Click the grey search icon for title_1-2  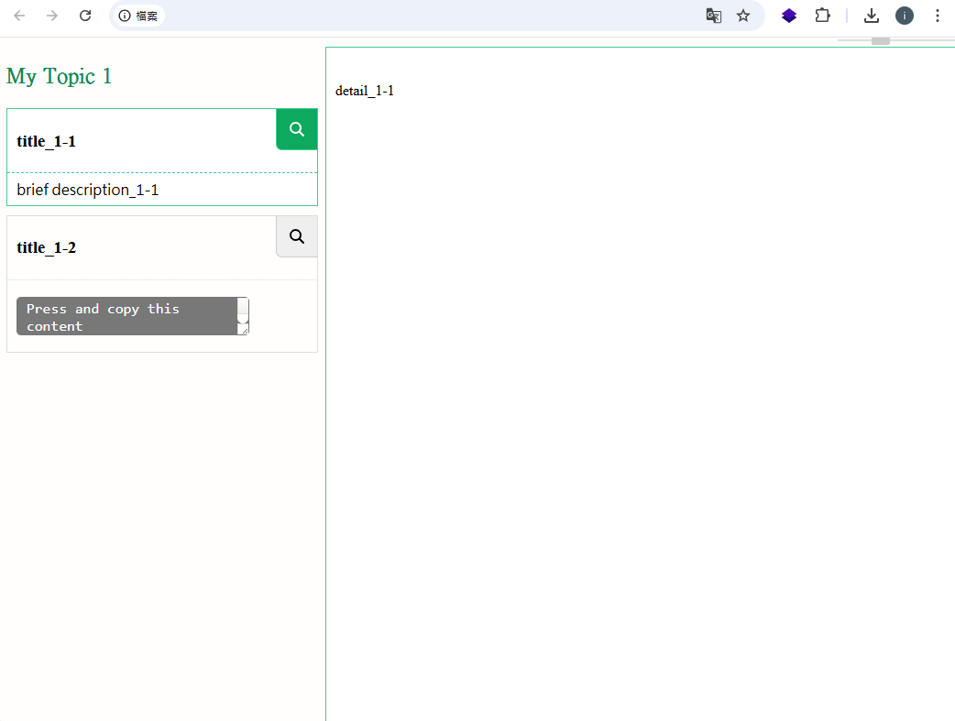click(296, 236)
